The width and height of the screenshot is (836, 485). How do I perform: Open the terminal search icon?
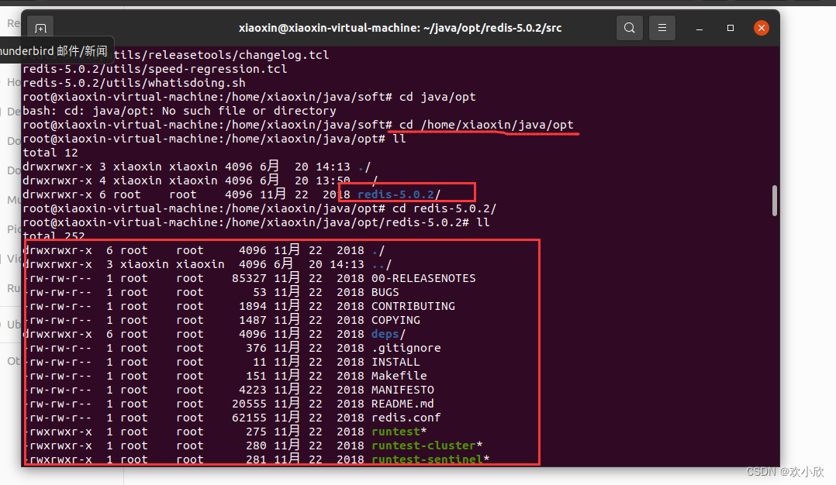coord(629,27)
